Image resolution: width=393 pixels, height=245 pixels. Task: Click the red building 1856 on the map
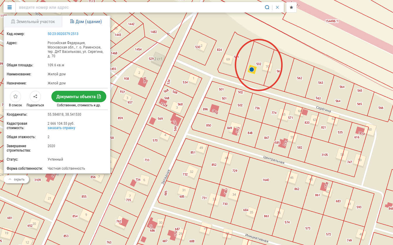[215, 110]
